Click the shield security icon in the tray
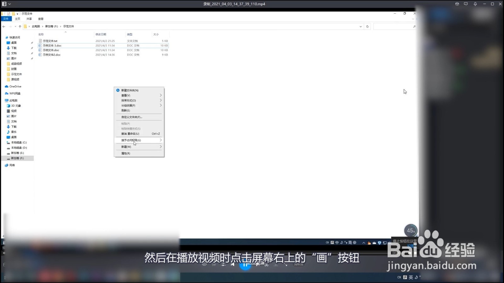504x283 pixels. pyautogui.click(x=380, y=242)
